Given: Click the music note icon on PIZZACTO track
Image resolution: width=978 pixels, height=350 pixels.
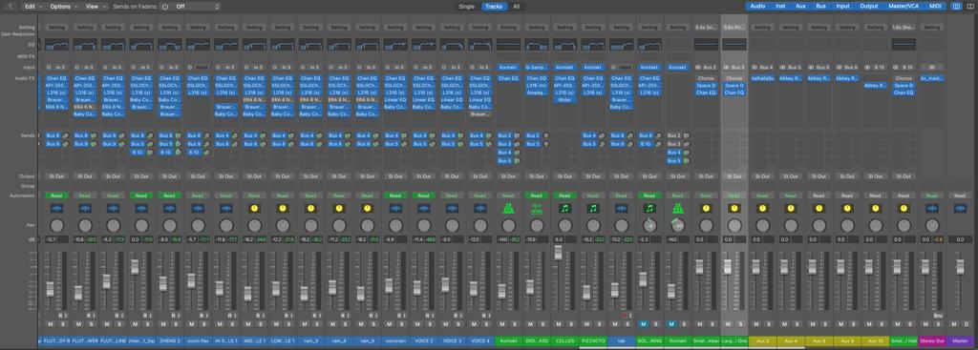Looking at the screenshot, I should 592,208.
